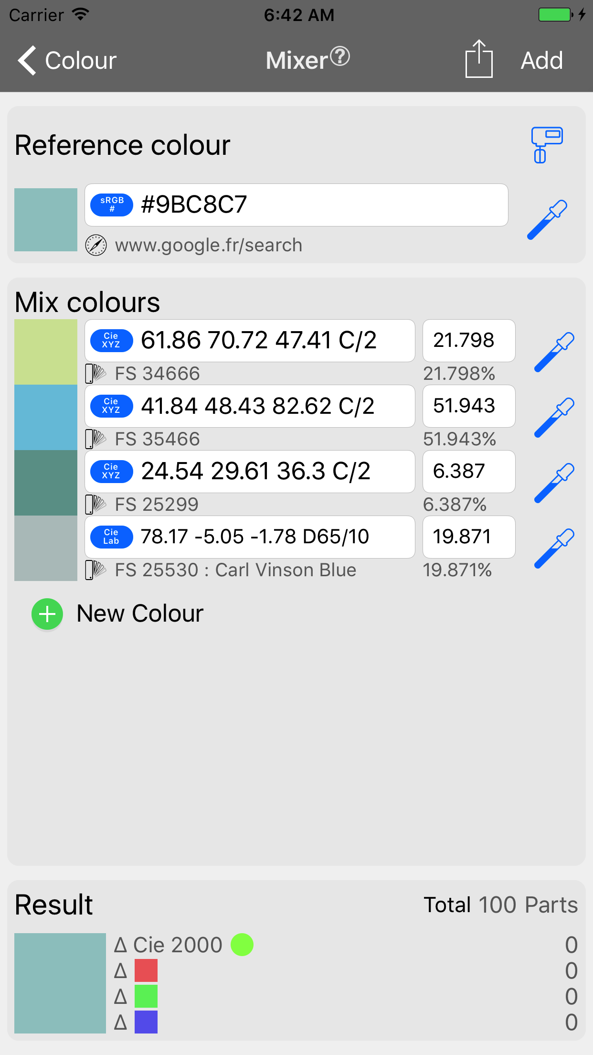Viewport: 593px width, 1055px height.
Task: Tap the 51.943 parts input field
Action: pyautogui.click(x=468, y=406)
